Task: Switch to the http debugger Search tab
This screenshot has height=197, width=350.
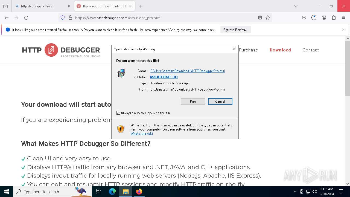Action: tap(43, 6)
